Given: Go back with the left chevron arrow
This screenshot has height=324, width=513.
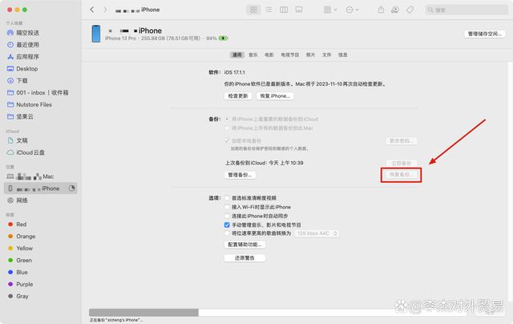Looking at the screenshot, I should tap(92, 10).
